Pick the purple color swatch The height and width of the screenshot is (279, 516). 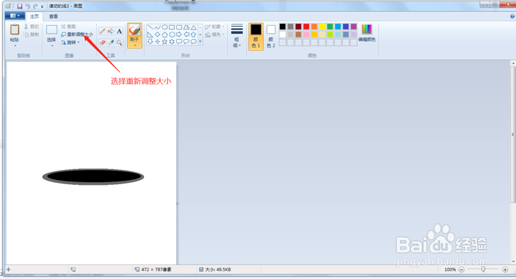click(x=354, y=27)
